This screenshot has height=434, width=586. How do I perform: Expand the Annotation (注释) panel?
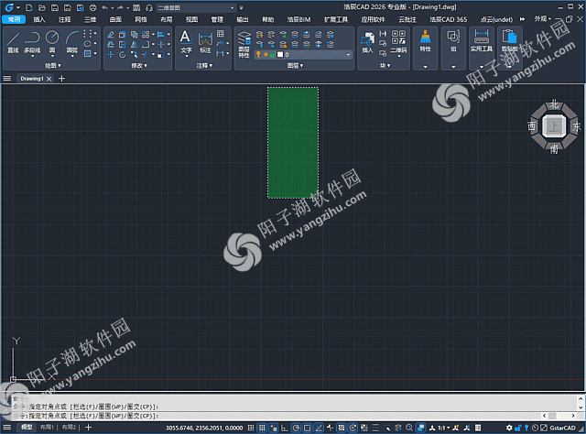click(x=204, y=66)
